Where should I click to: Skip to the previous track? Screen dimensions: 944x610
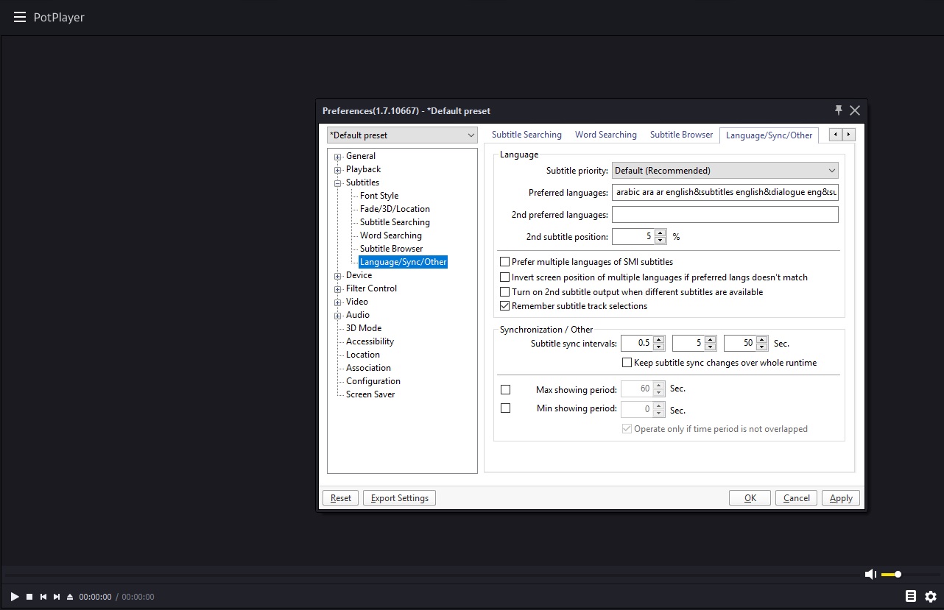43,597
